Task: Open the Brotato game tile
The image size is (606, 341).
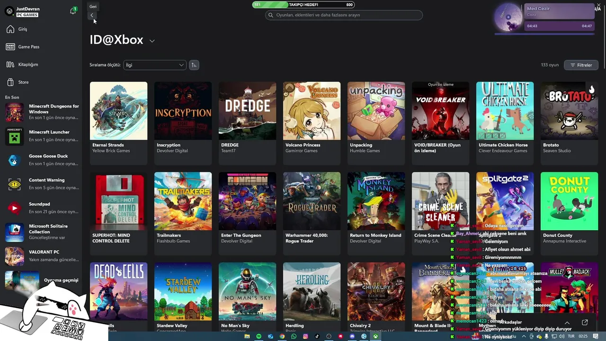Action: click(569, 123)
